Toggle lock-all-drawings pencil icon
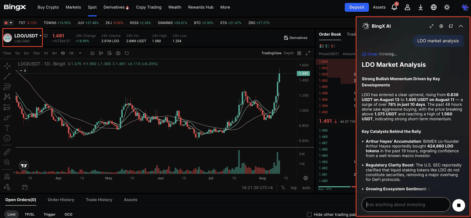The width and height of the screenshot is (471, 218). 7,187
